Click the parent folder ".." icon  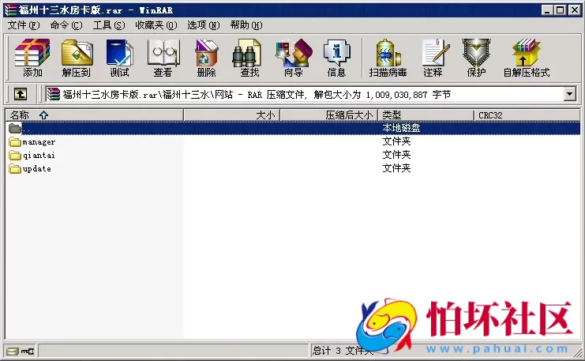tap(15, 129)
